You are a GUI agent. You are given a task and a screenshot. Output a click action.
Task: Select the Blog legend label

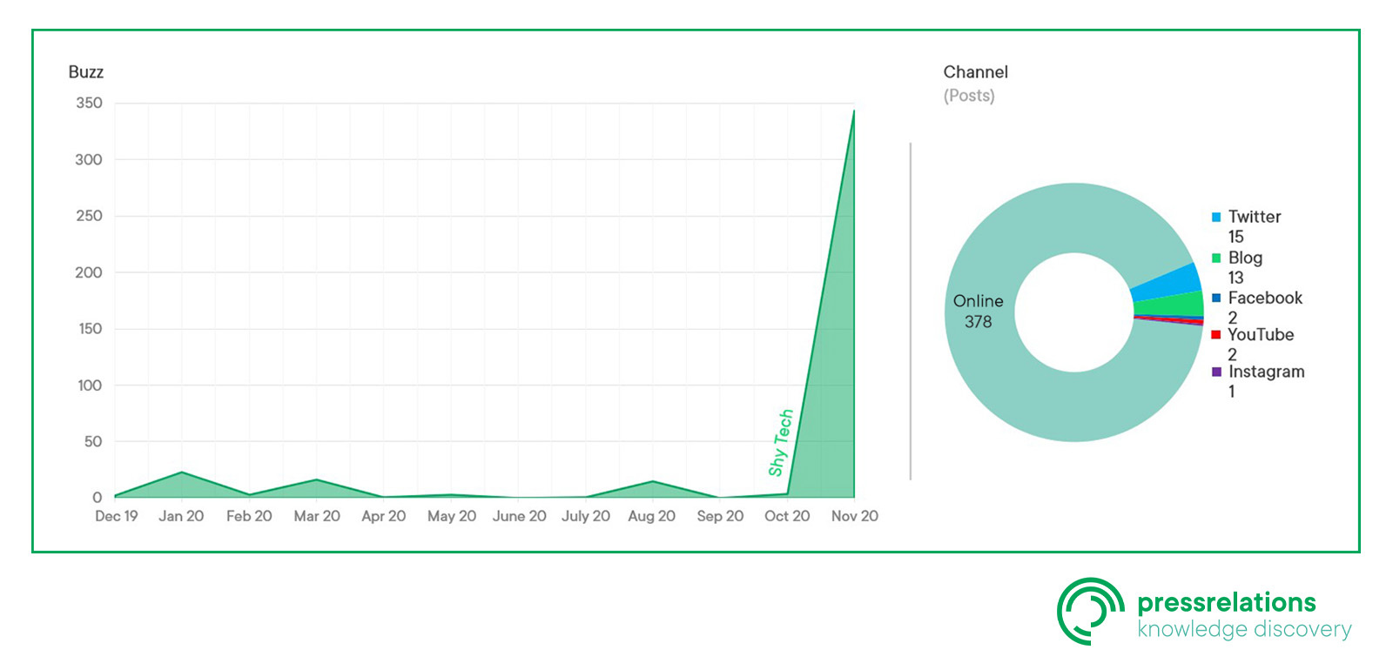[1245, 258]
